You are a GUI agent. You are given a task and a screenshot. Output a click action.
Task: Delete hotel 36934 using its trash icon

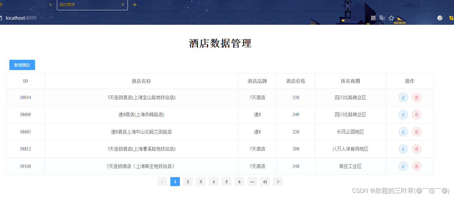pyautogui.click(x=416, y=97)
